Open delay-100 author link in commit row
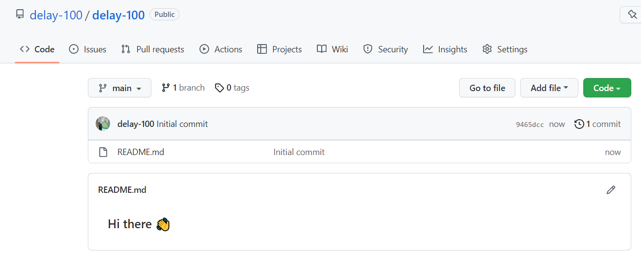Viewport: 641px width, 265px height. tap(136, 124)
